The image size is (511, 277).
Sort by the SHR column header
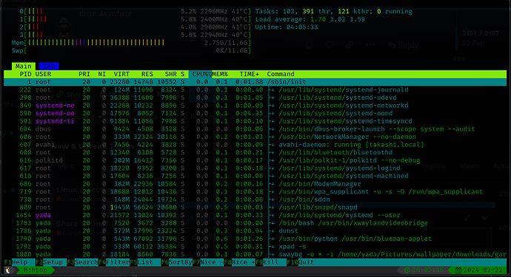[171, 74]
